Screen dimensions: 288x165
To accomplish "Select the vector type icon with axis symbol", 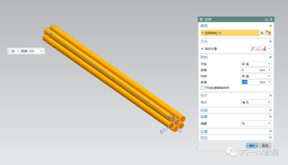I will [265, 49].
